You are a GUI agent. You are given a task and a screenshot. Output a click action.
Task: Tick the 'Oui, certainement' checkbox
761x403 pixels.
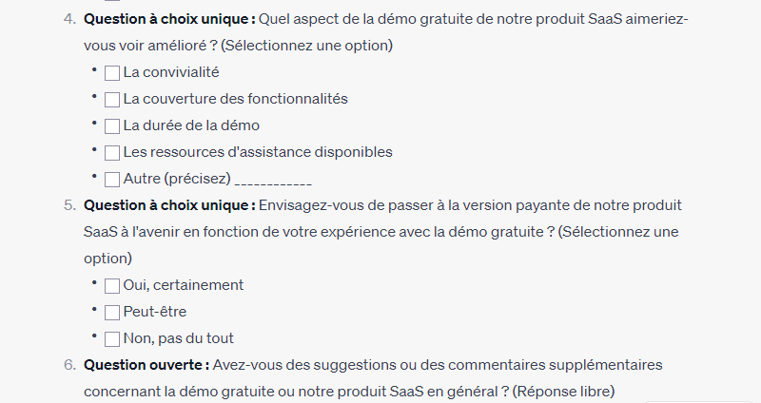pos(112,285)
